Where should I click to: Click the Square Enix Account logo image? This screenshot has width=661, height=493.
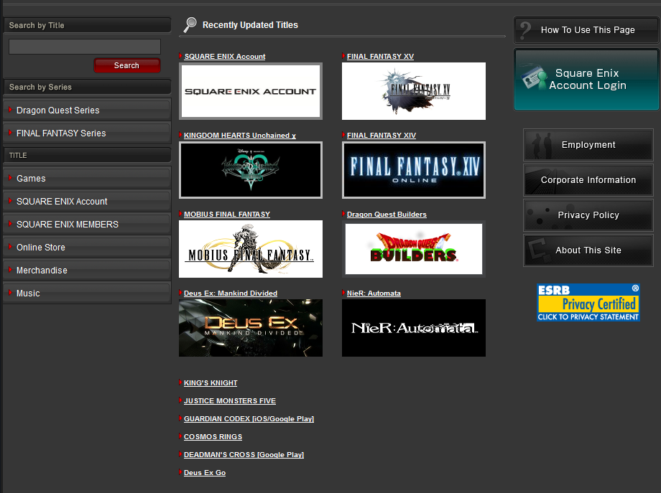tap(251, 91)
